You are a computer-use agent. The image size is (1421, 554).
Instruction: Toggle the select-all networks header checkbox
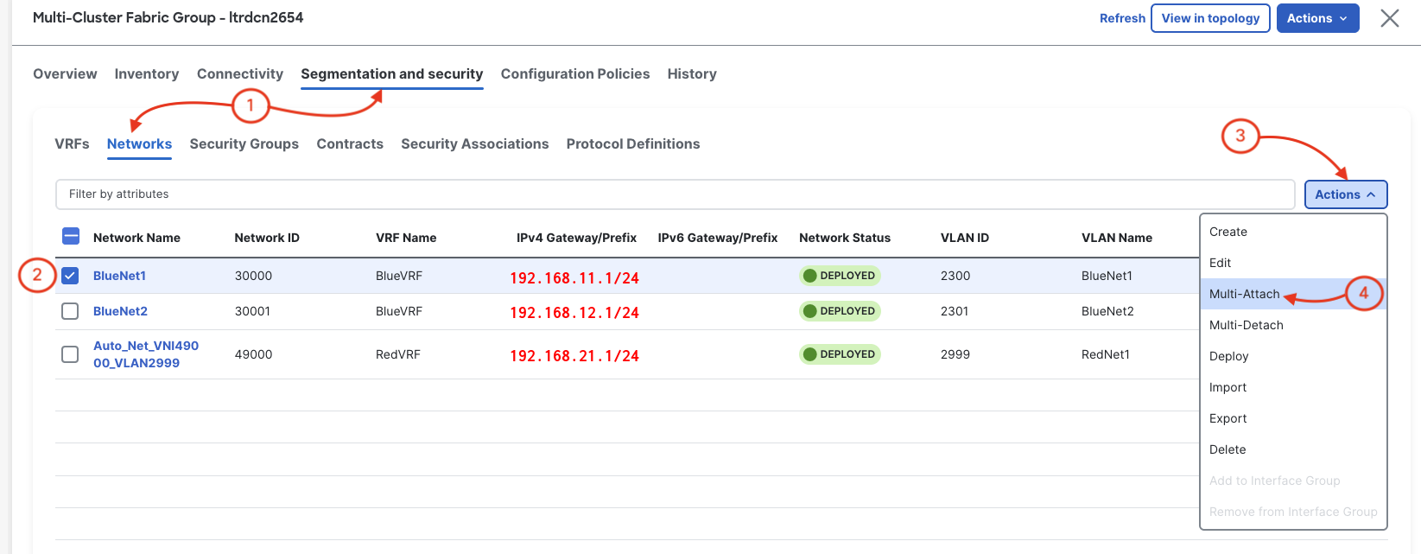coord(71,237)
